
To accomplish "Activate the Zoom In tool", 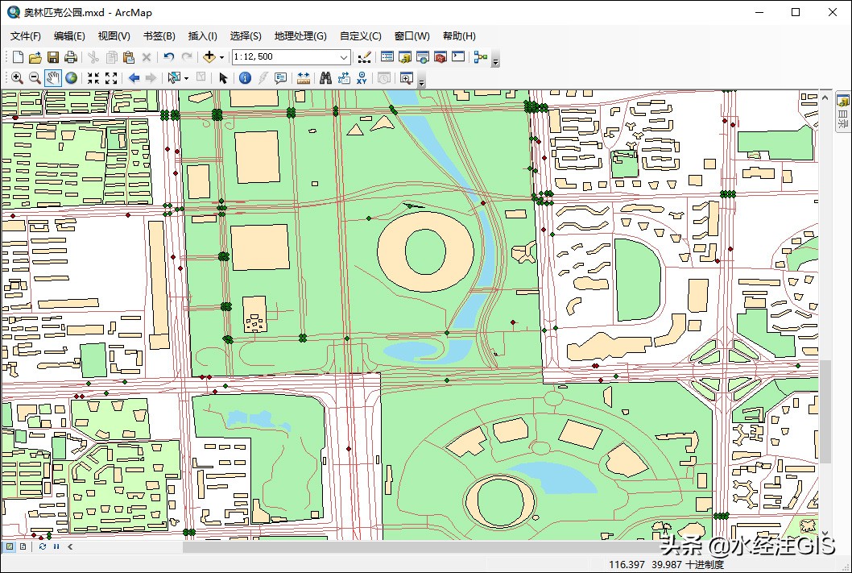I will click(x=18, y=77).
